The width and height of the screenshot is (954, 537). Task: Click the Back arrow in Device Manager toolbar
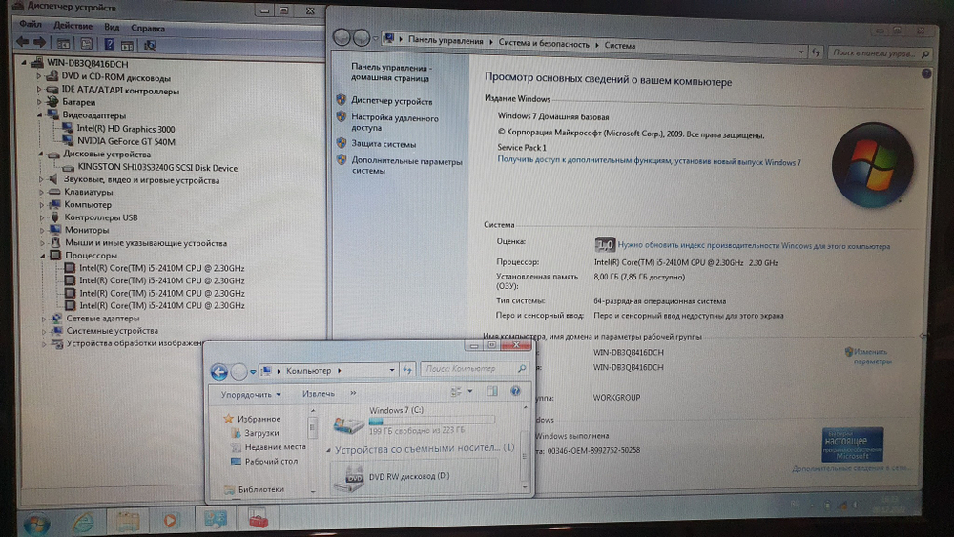[x=23, y=42]
